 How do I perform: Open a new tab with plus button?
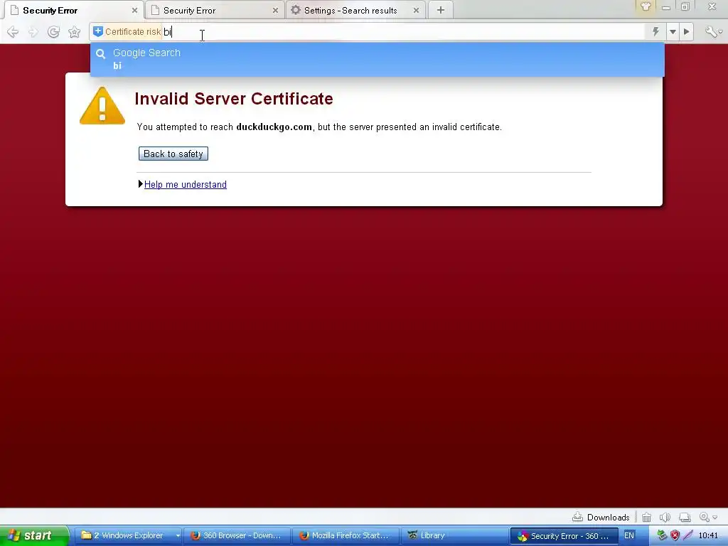click(x=441, y=10)
